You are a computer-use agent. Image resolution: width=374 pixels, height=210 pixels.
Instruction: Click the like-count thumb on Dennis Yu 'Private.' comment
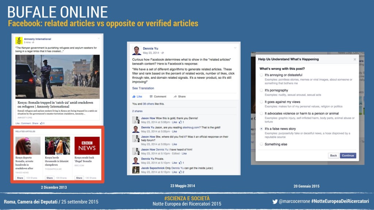tap(180, 163)
